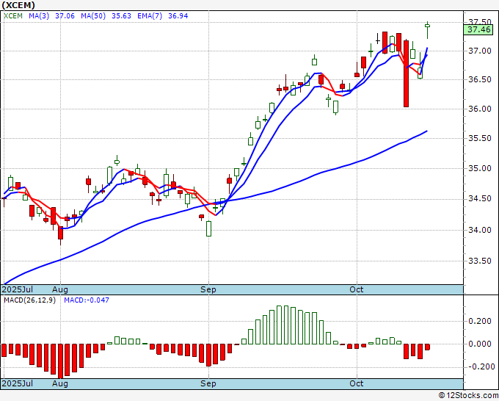Select the EMA(7) legend label
Image resolution: width=499 pixels, height=401 pixels.
[150, 16]
